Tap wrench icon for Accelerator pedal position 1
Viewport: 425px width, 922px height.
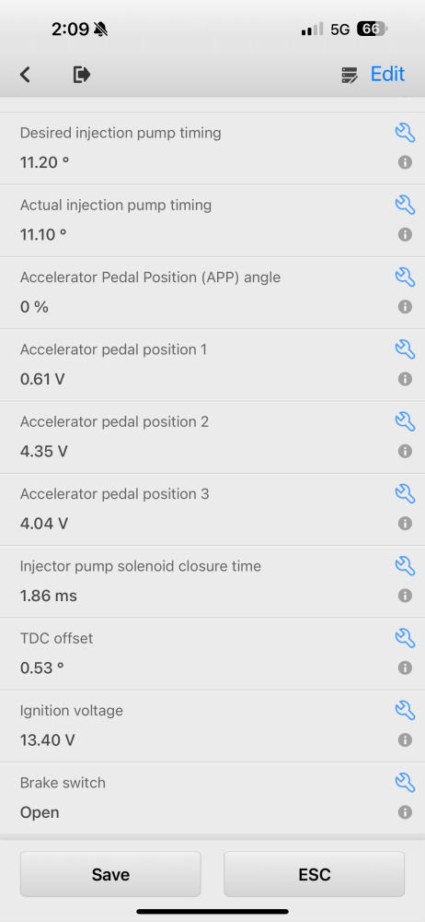pos(405,349)
